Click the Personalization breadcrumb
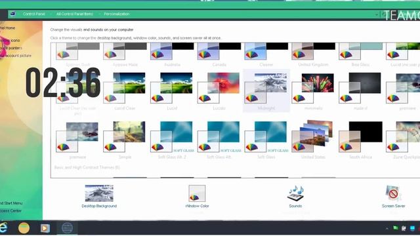 point(117,14)
